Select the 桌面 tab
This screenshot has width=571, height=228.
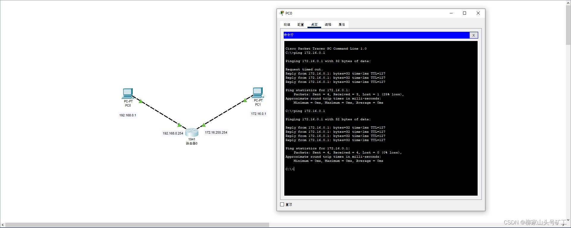pyautogui.click(x=314, y=25)
